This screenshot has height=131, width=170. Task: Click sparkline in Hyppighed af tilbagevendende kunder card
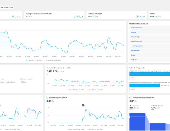coord(78,17)
